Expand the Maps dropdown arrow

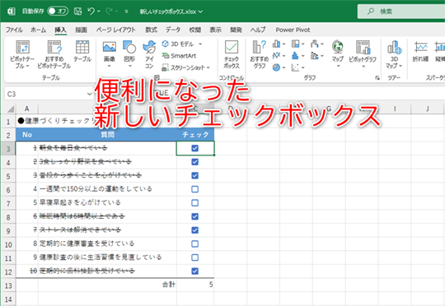338,66
